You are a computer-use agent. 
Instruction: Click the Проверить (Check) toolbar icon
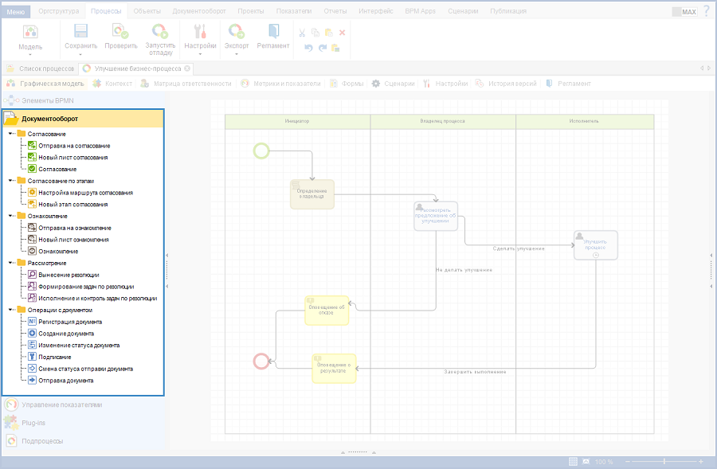(120, 33)
